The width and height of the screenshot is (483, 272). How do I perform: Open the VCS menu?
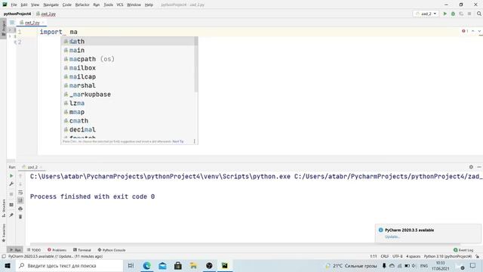coord(120,5)
